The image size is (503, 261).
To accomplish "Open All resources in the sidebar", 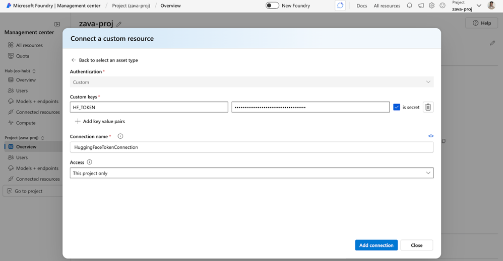I will click(x=29, y=45).
